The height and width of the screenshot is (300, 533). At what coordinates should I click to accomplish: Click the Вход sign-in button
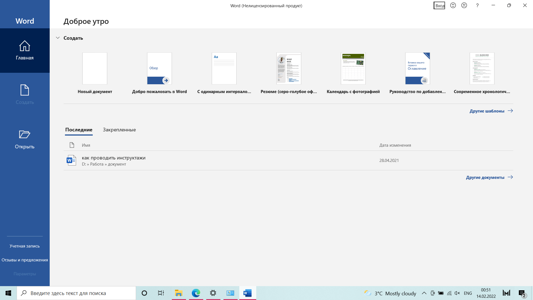pyautogui.click(x=439, y=6)
